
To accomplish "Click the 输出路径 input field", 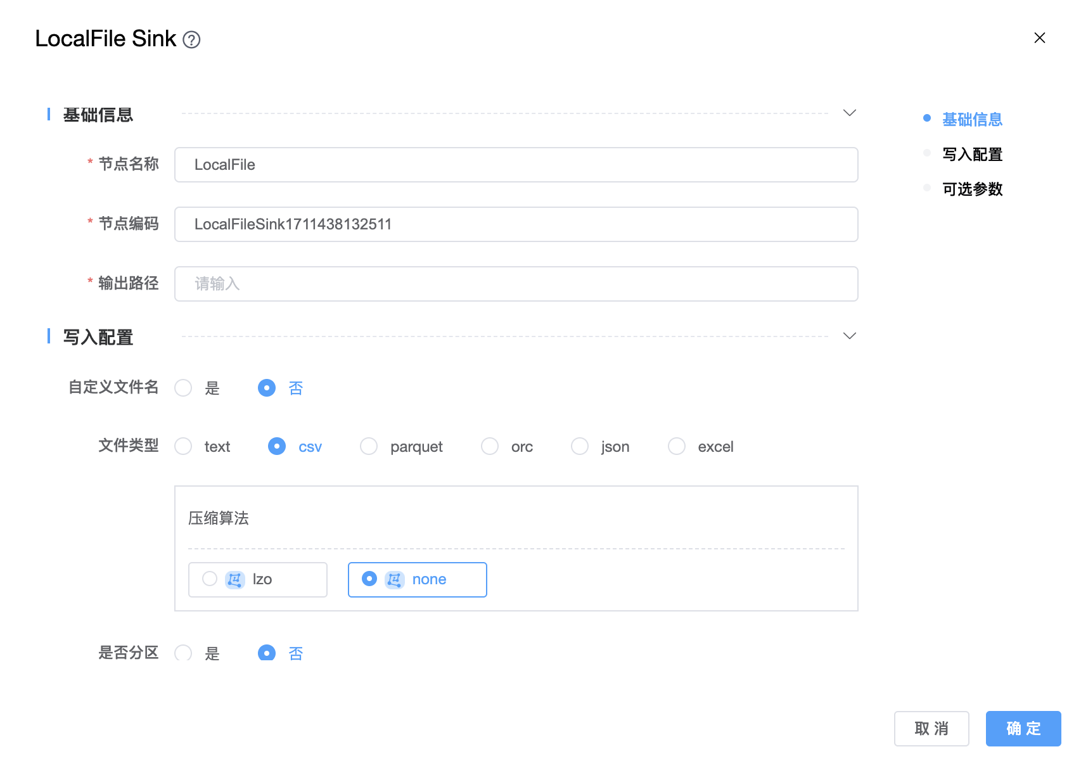I will [516, 284].
